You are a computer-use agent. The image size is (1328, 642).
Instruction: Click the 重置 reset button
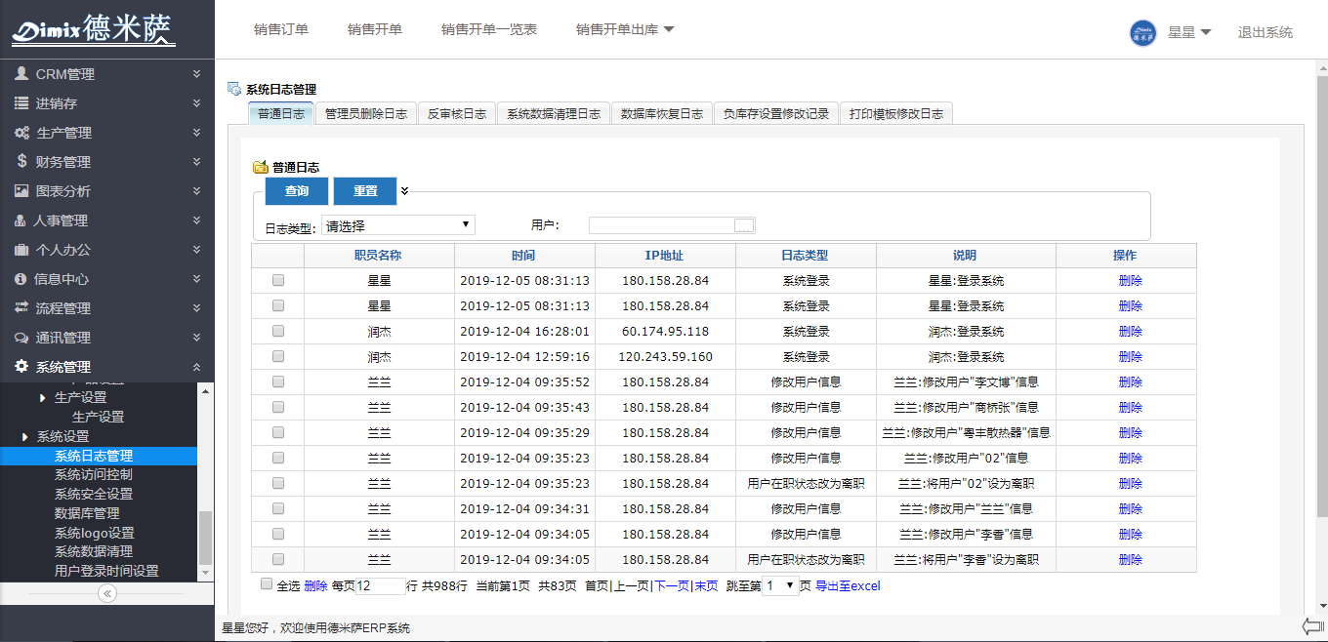365,191
